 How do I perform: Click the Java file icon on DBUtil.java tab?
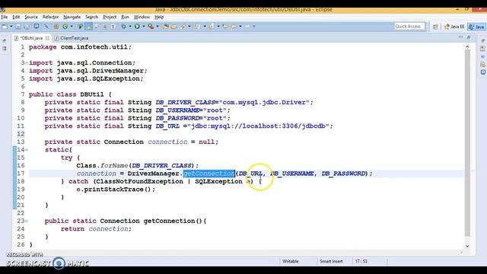click(16, 38)
